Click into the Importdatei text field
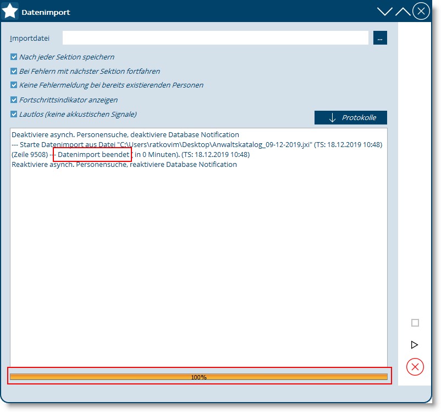The image size is (441, 412). [215, 37]
